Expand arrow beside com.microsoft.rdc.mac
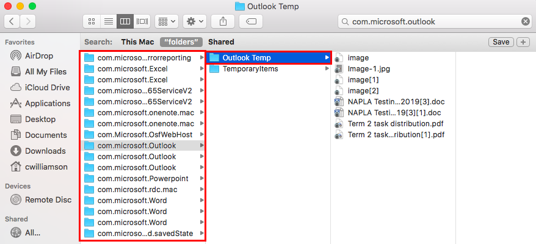Viewport: 536px width, 244px height. tap(201, 189)
